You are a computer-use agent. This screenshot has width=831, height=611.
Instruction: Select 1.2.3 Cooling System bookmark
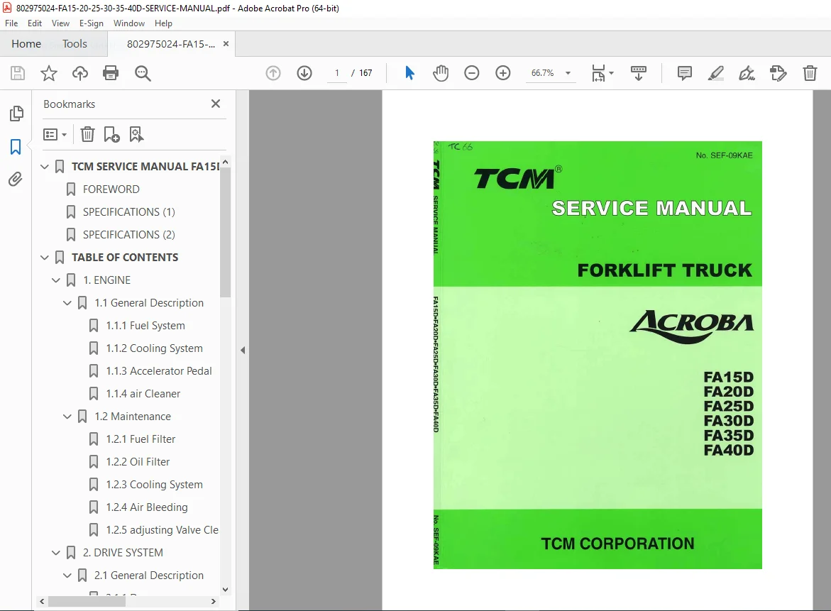click(154, 485)
